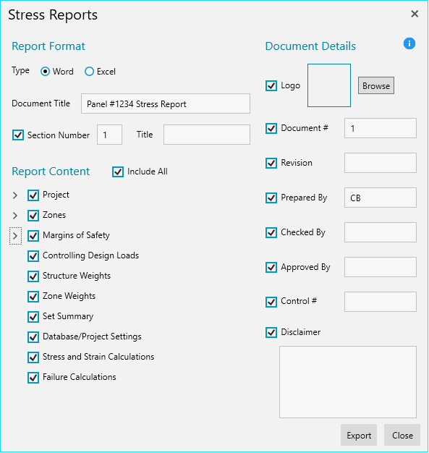Expand the Zones tree node
The height and width of the screenshot is (453, 429).
coord(15,216)
